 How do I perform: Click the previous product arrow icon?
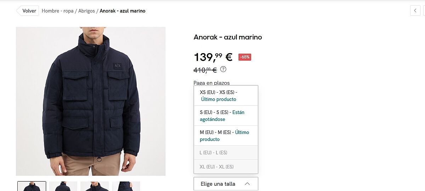coord(415,11)
